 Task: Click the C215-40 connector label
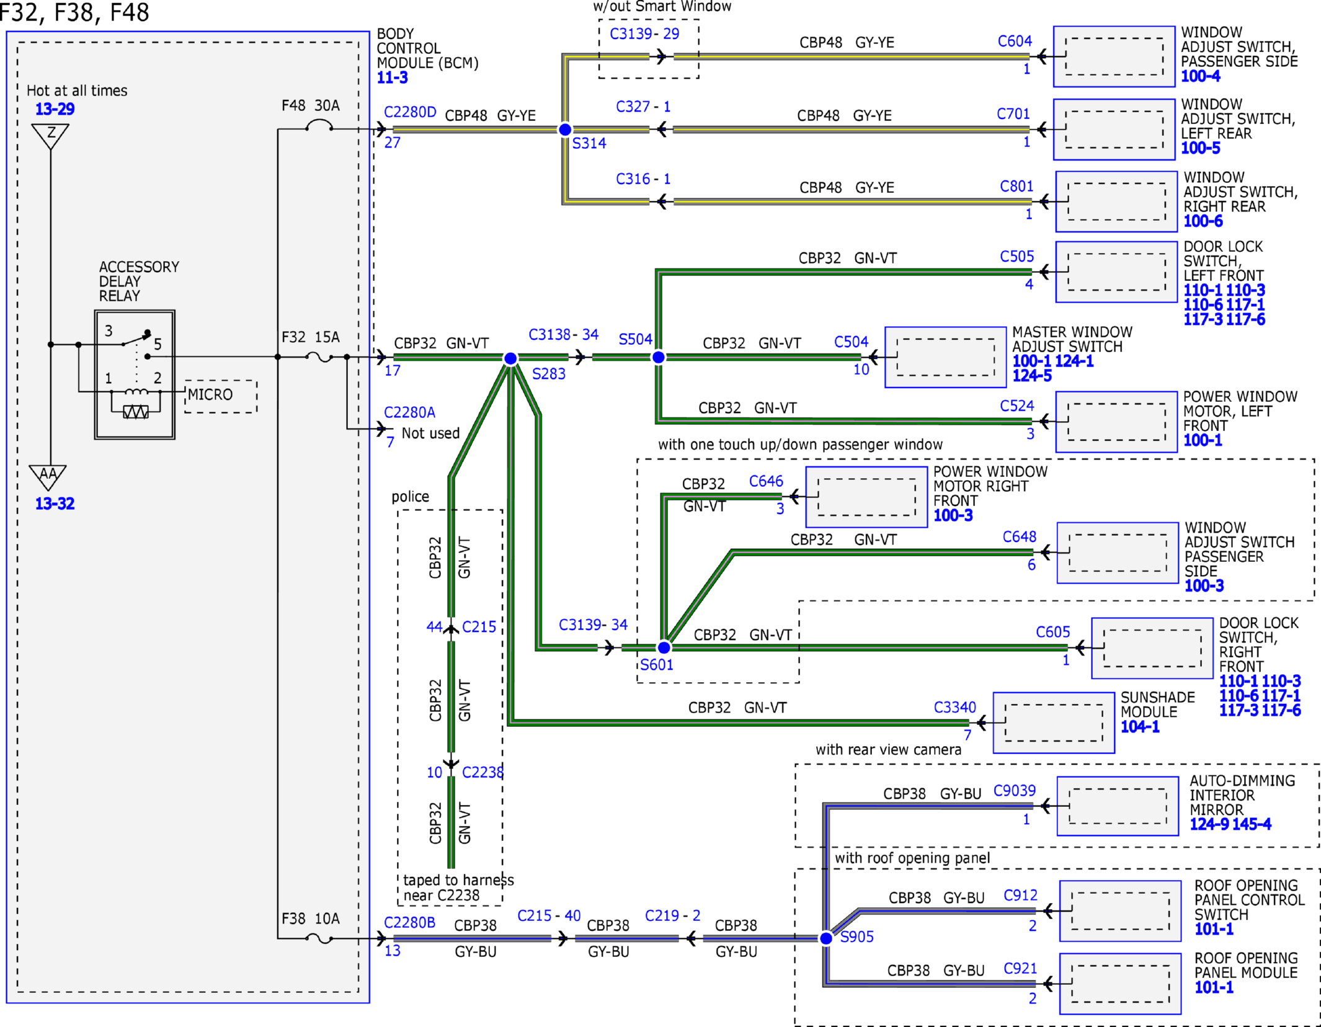pyautogui.click(x=549, y=915)
